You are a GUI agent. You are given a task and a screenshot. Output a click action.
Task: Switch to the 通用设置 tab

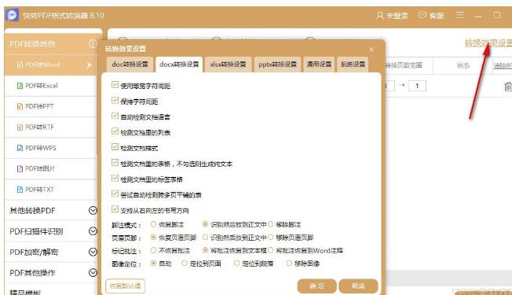(x=319, y=65)
